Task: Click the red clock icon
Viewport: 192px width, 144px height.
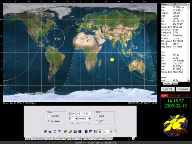Action: (x=115, y=132)
